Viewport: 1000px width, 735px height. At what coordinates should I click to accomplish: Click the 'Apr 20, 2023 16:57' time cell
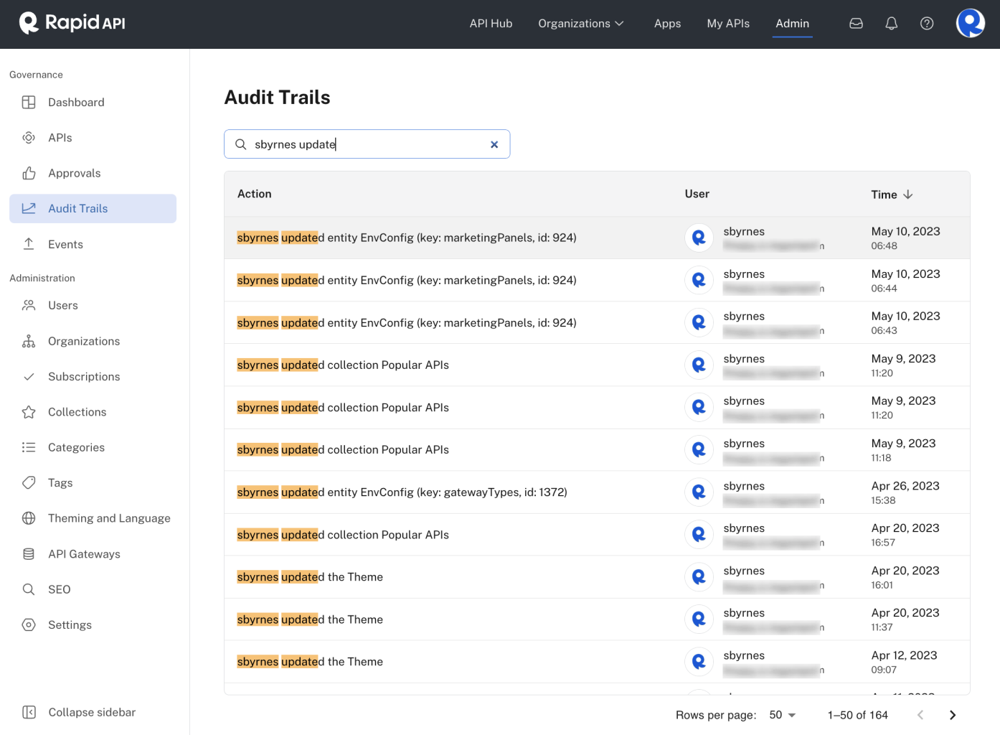tap(905, 535)
